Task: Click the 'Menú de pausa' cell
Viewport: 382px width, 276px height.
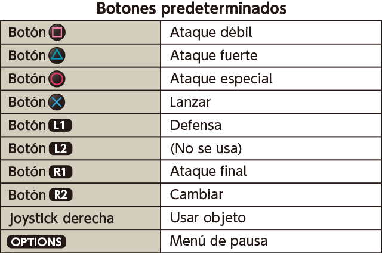Action: pyautogui.click(x=271, y=241)
